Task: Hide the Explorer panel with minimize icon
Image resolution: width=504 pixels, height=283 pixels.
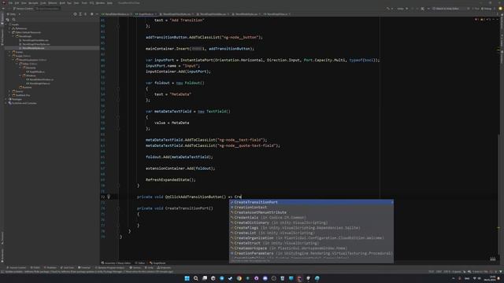Action: coord(97,14)
